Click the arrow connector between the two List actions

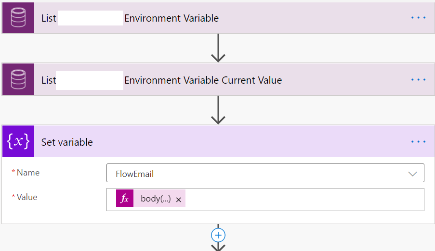tap(218, 48)
